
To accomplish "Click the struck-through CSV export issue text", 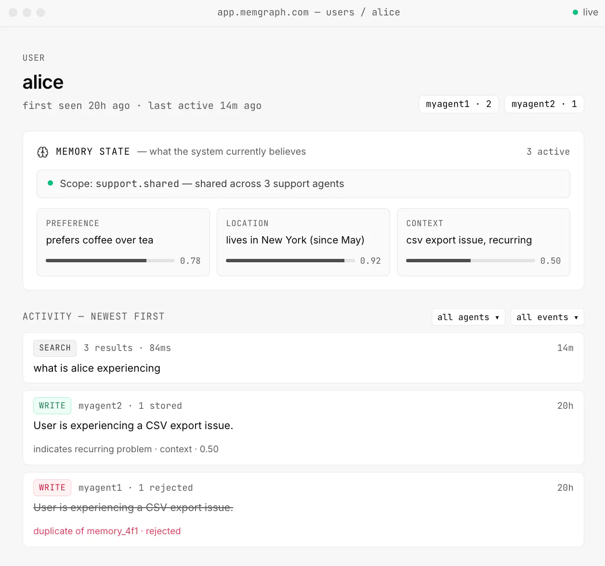I will pyautogui.click(x=133, y=508).
